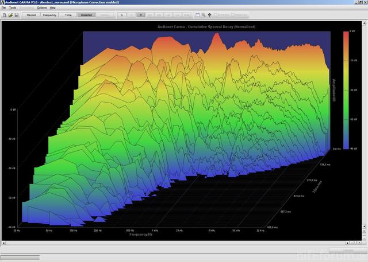
Task: Click the Save disk icon
Action: pyautogui.click(x=16, y=14)
